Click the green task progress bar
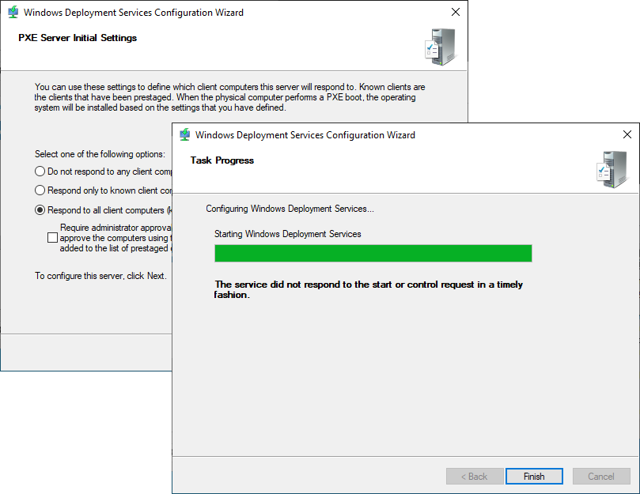 (x=373, y=253)
